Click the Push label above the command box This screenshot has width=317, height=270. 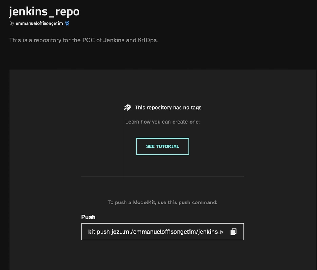click(x=88, y=217)
